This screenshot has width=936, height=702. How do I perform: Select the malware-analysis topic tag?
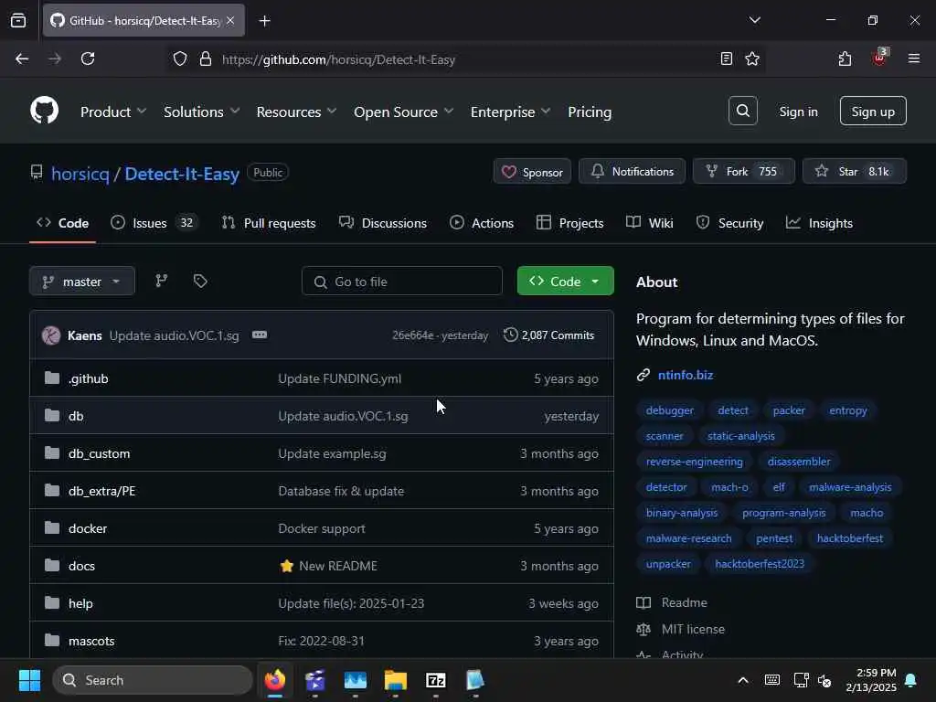850,487
